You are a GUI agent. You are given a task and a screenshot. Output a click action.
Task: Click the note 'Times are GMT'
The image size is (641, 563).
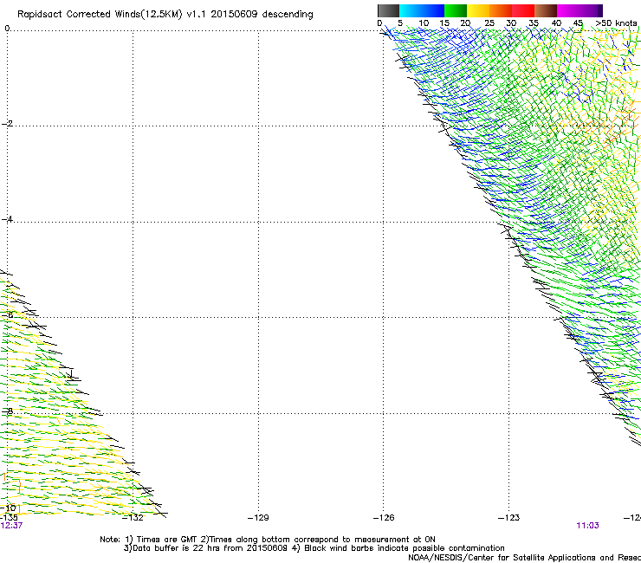(x=167, y=540)
